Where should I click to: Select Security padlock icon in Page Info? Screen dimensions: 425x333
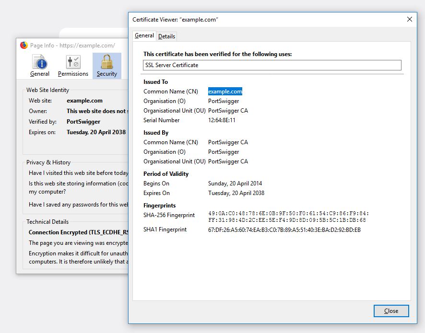(107, 66)
